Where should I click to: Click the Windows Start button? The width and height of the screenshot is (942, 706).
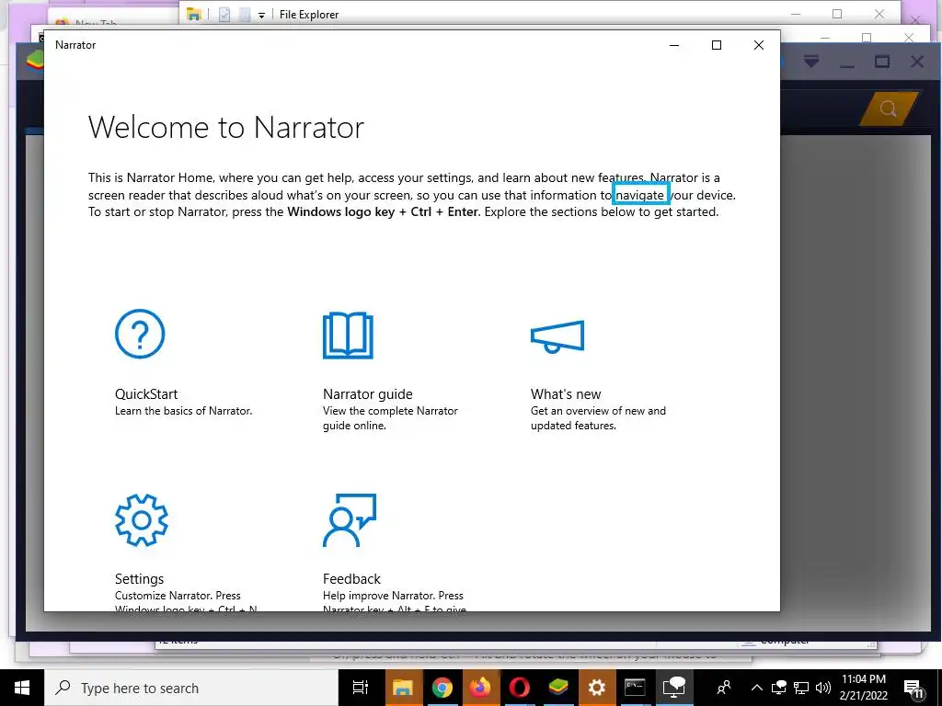[22, 688]
